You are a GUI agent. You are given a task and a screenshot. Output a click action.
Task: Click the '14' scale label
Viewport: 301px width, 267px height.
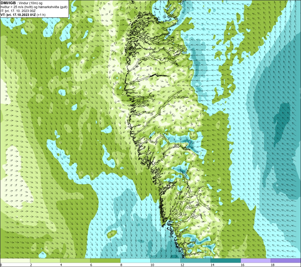(x=212, y=265)
